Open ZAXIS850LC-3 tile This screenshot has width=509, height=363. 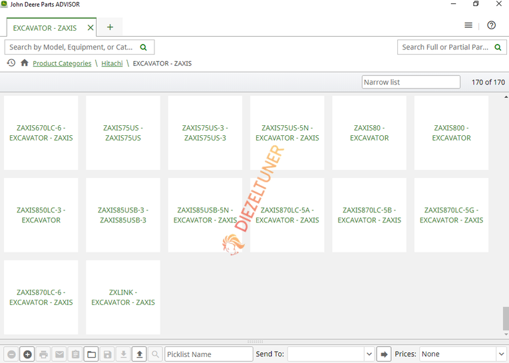[41, 215]
